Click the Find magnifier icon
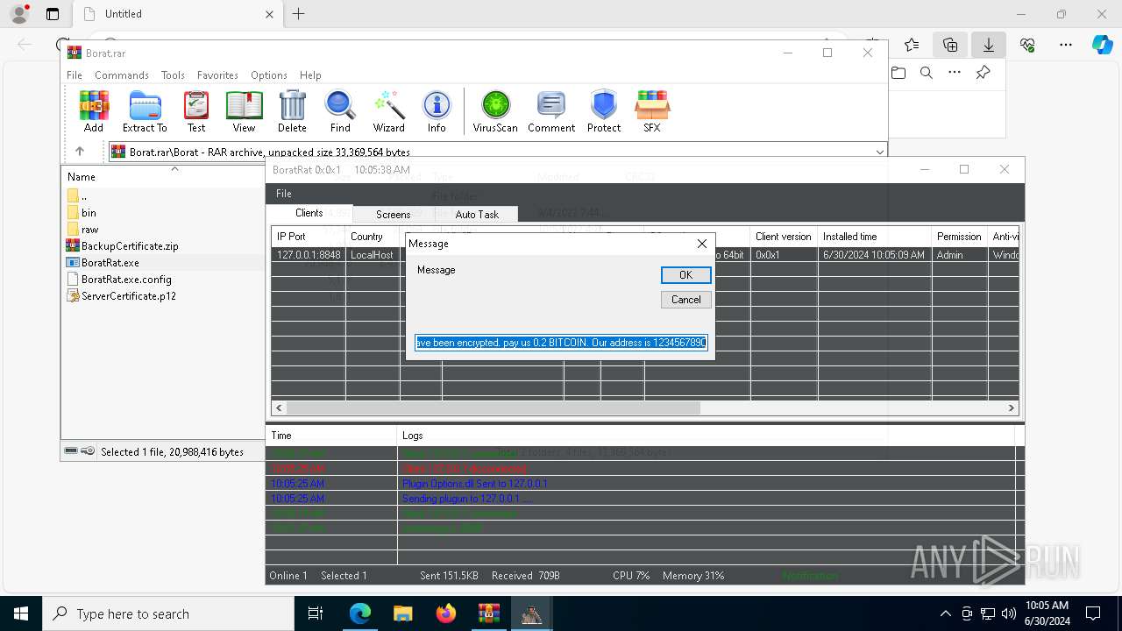The width and height of the screenshot is (1122, 631). click(x=340, y=111)
